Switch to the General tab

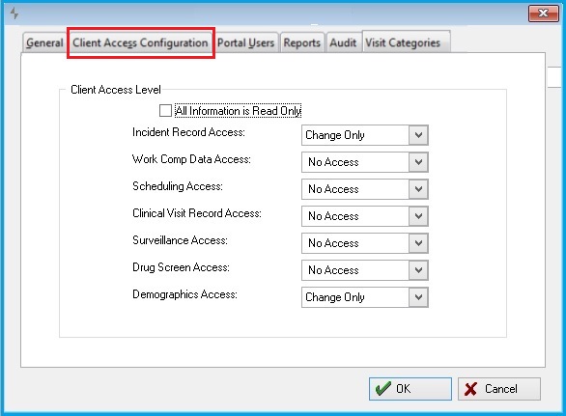click(x=44, y=42)
